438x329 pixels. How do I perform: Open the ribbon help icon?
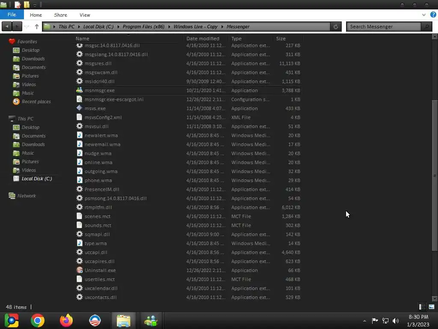[433, 15]
